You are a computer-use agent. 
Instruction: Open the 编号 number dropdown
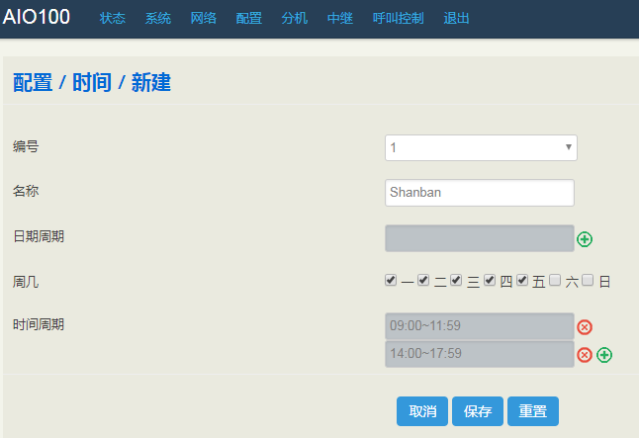pyautogui.click(x=481, y=147)
